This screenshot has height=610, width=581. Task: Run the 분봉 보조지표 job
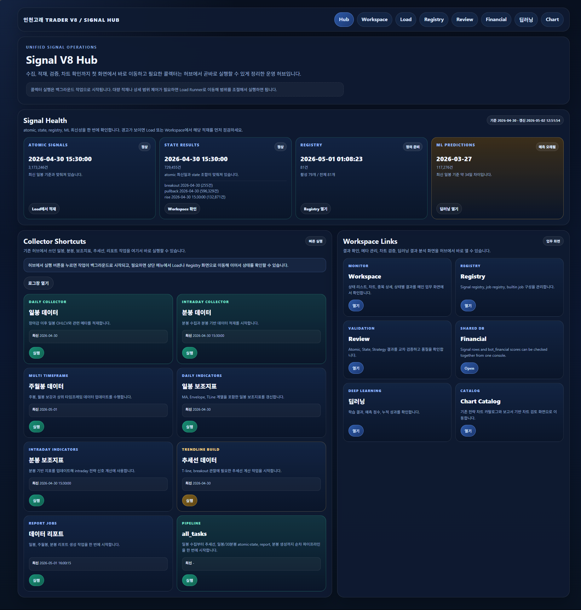37,501
